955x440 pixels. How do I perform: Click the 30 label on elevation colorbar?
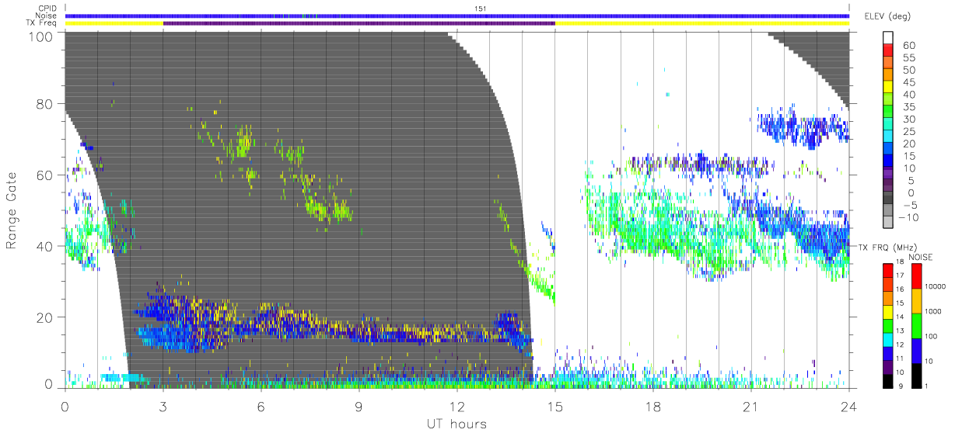[908, 119]
